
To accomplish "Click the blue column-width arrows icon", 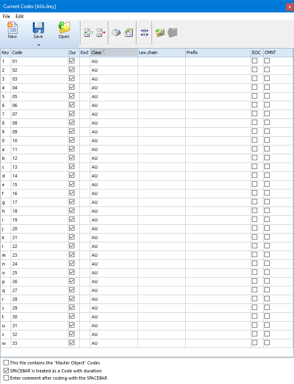I will click(x=144, y=32).
